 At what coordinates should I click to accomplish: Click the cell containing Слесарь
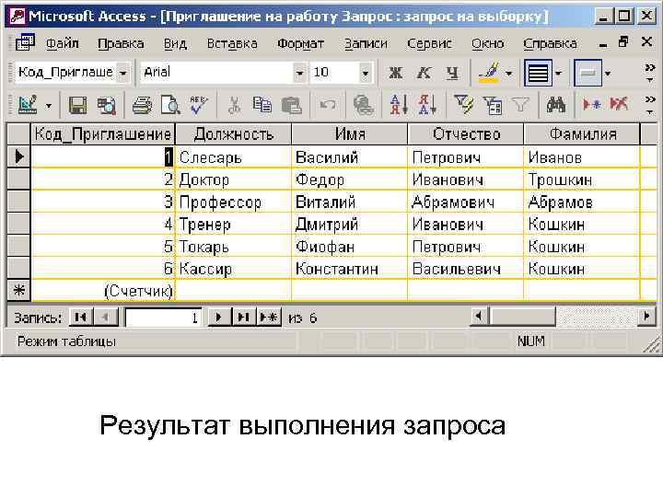(x=233, y=157)
